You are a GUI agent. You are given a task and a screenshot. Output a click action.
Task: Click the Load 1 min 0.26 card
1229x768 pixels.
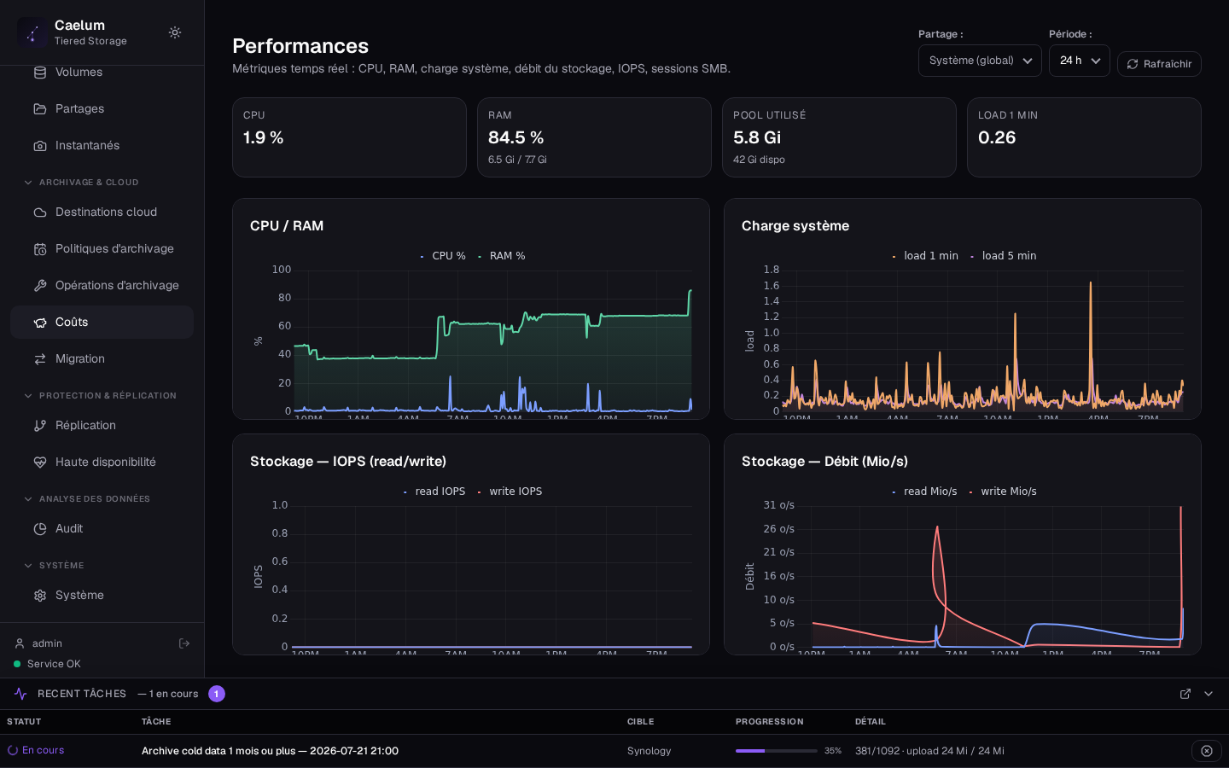pyautogui.click(x=1084, y=137)
